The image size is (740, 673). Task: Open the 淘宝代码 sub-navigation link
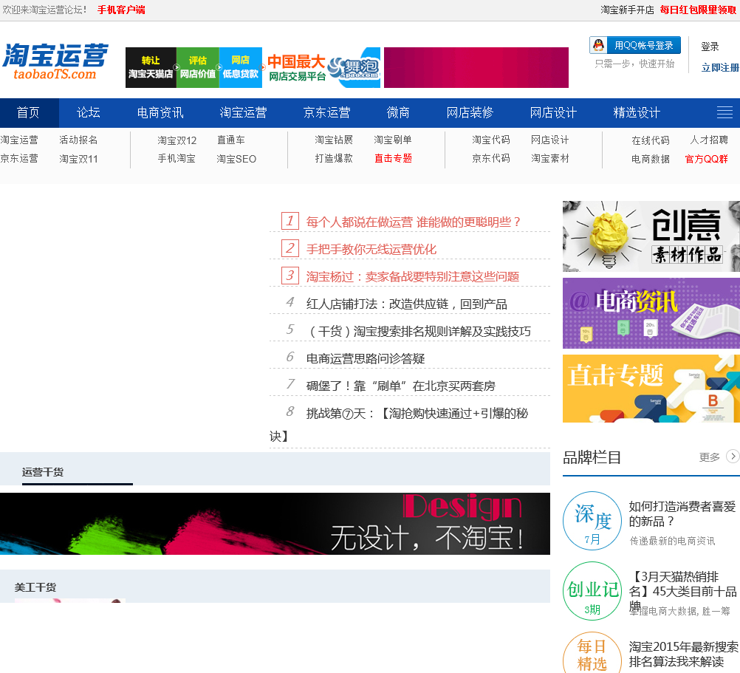tap(491, 140)
